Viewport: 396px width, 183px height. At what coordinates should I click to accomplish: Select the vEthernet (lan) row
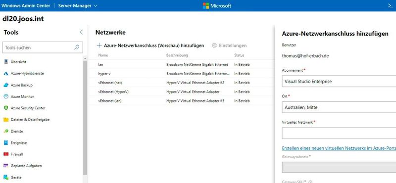coord(181,101)
